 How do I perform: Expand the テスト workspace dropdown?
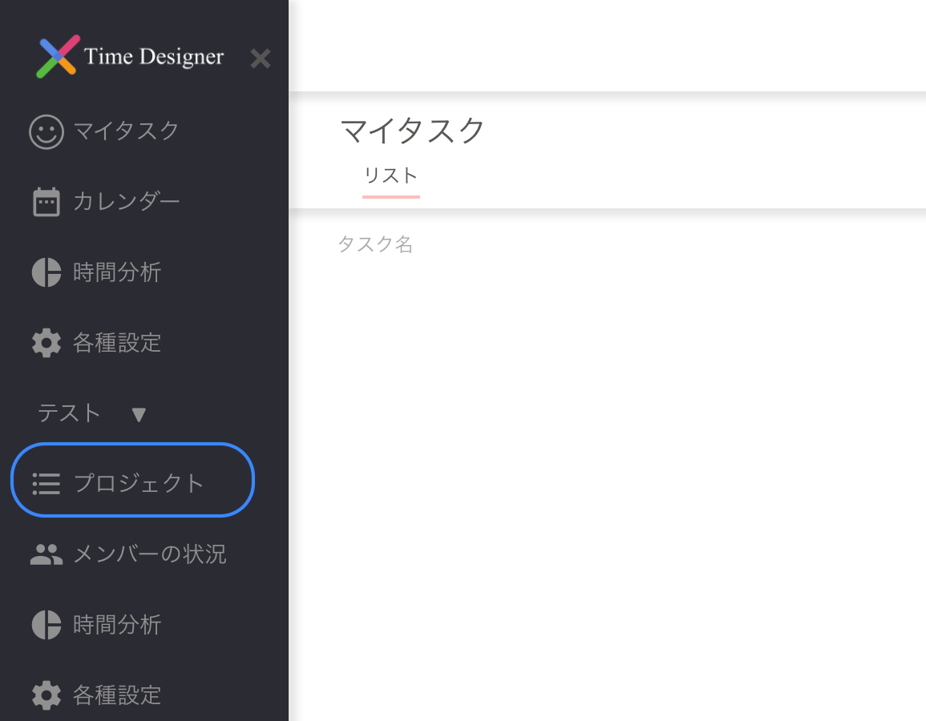[x=138, y=414]
